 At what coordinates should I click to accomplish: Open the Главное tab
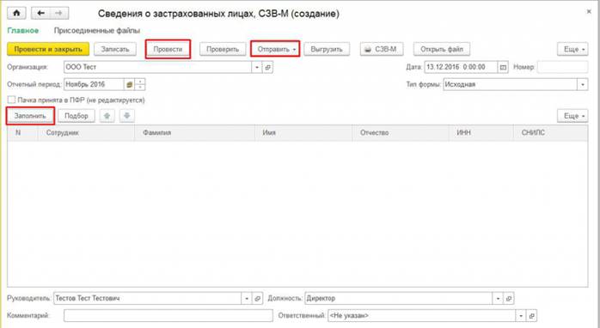click(23, 31)
